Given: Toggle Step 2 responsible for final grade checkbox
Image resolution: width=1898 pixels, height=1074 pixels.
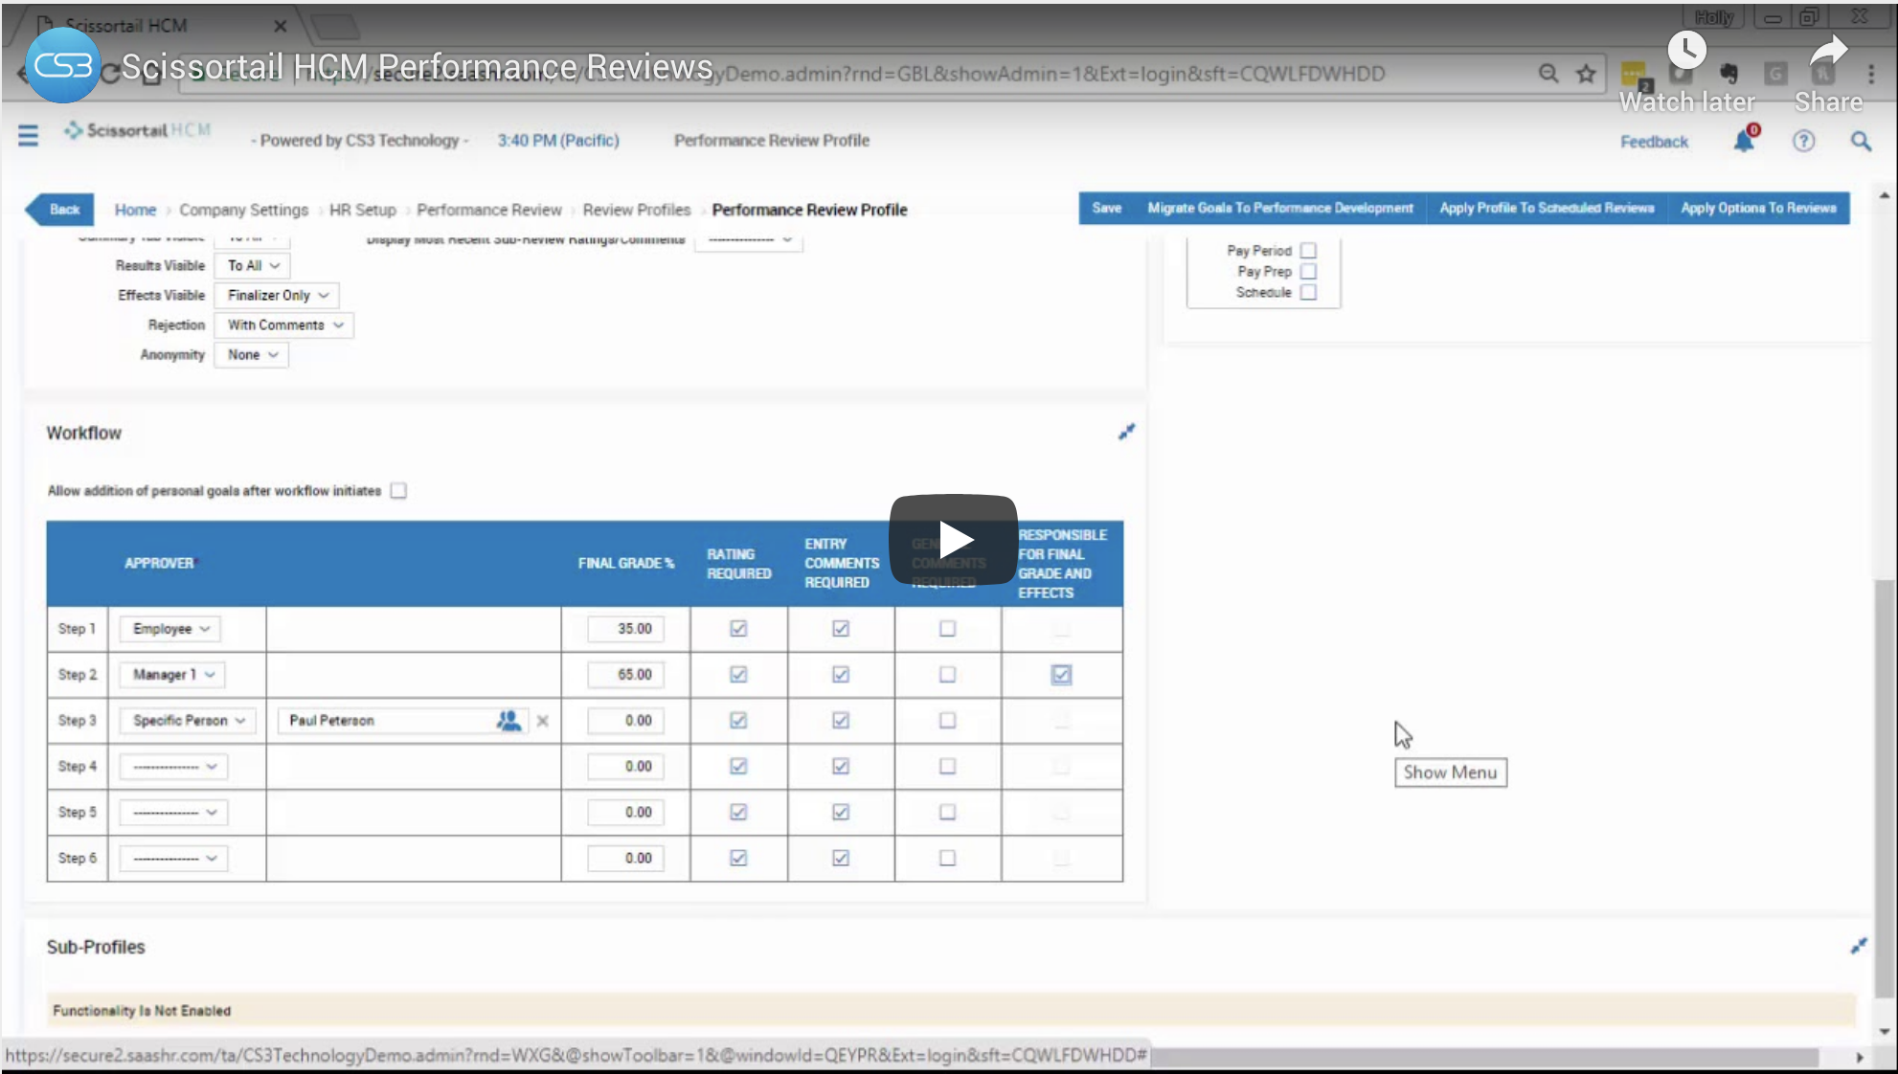Looking at the screenshot, I should (1061, 675).
